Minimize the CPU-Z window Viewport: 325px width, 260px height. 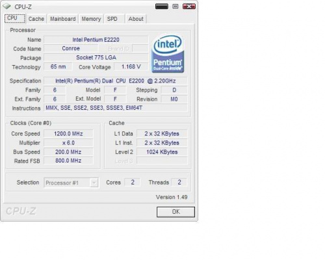pyautogui.click(x=162, y=6)
